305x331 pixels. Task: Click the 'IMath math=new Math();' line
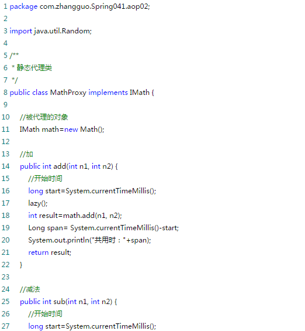(x=62, y=129)
